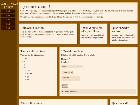The height and width of the screenshot is (105, 140).
Task: Select the third Link in the sidebar
Action: coord(8,20)
